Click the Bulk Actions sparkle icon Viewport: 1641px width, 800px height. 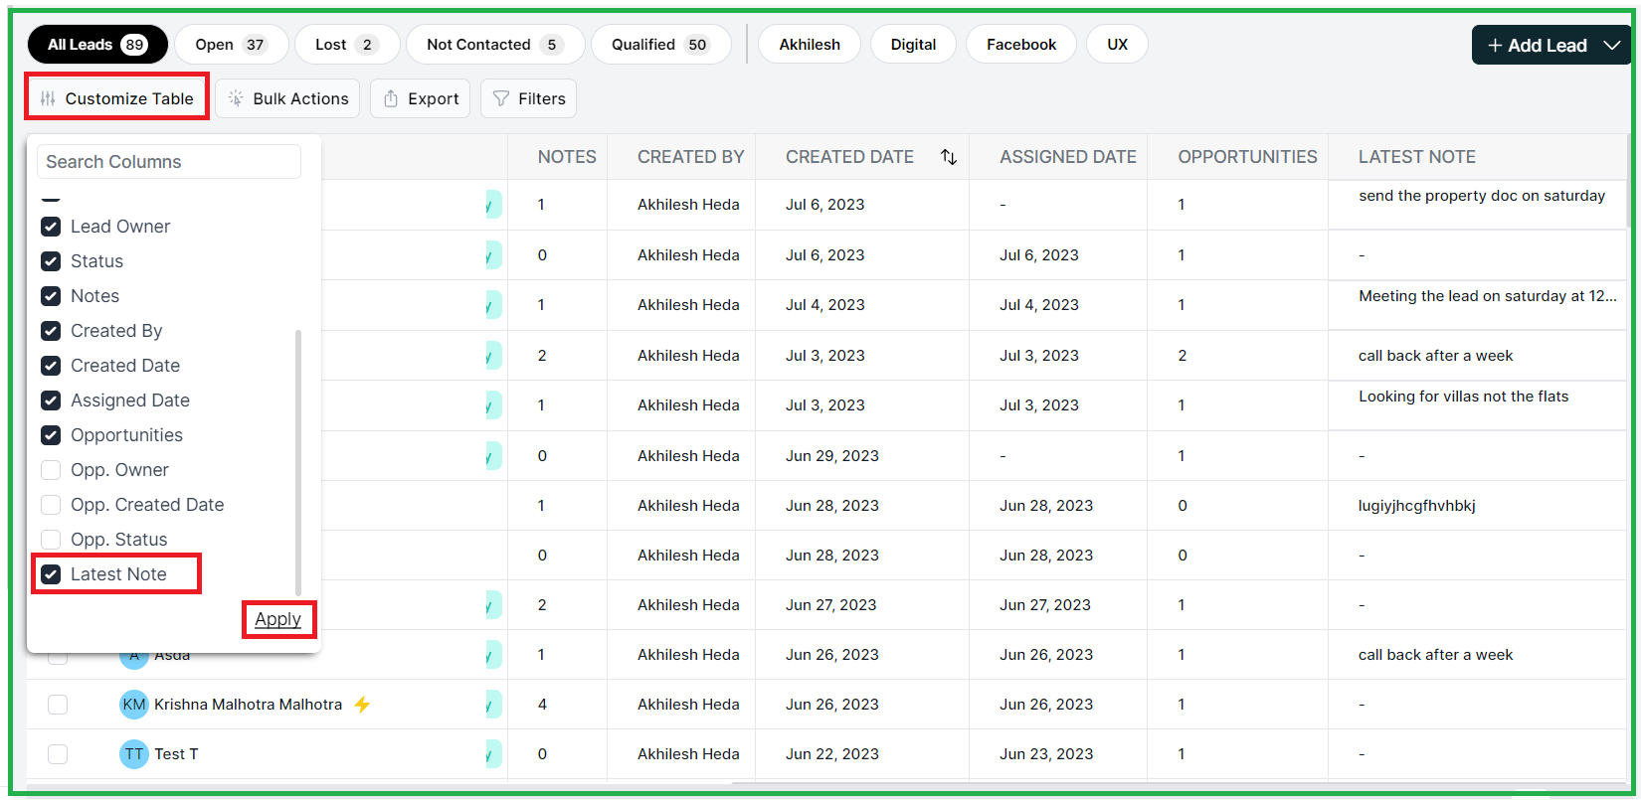pos(236,98)
